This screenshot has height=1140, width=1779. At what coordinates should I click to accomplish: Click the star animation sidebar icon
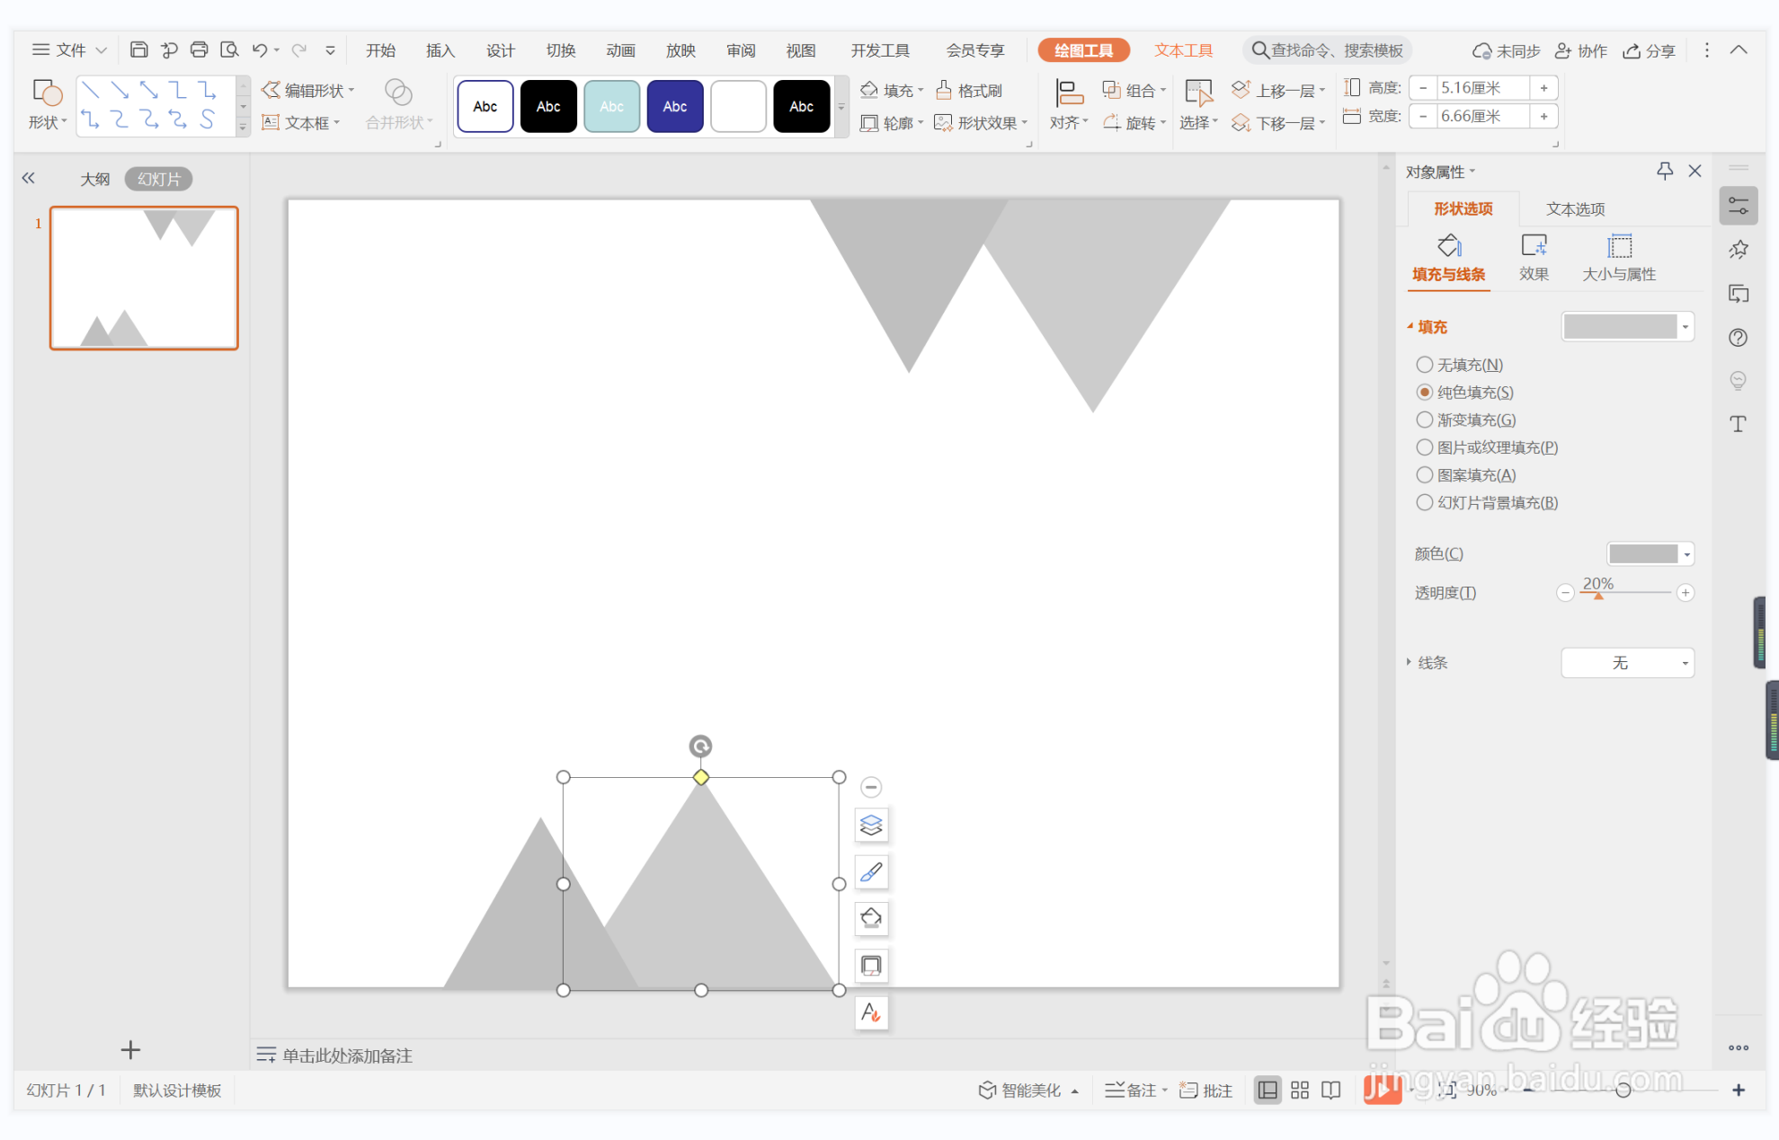[x=1738, y=250]
